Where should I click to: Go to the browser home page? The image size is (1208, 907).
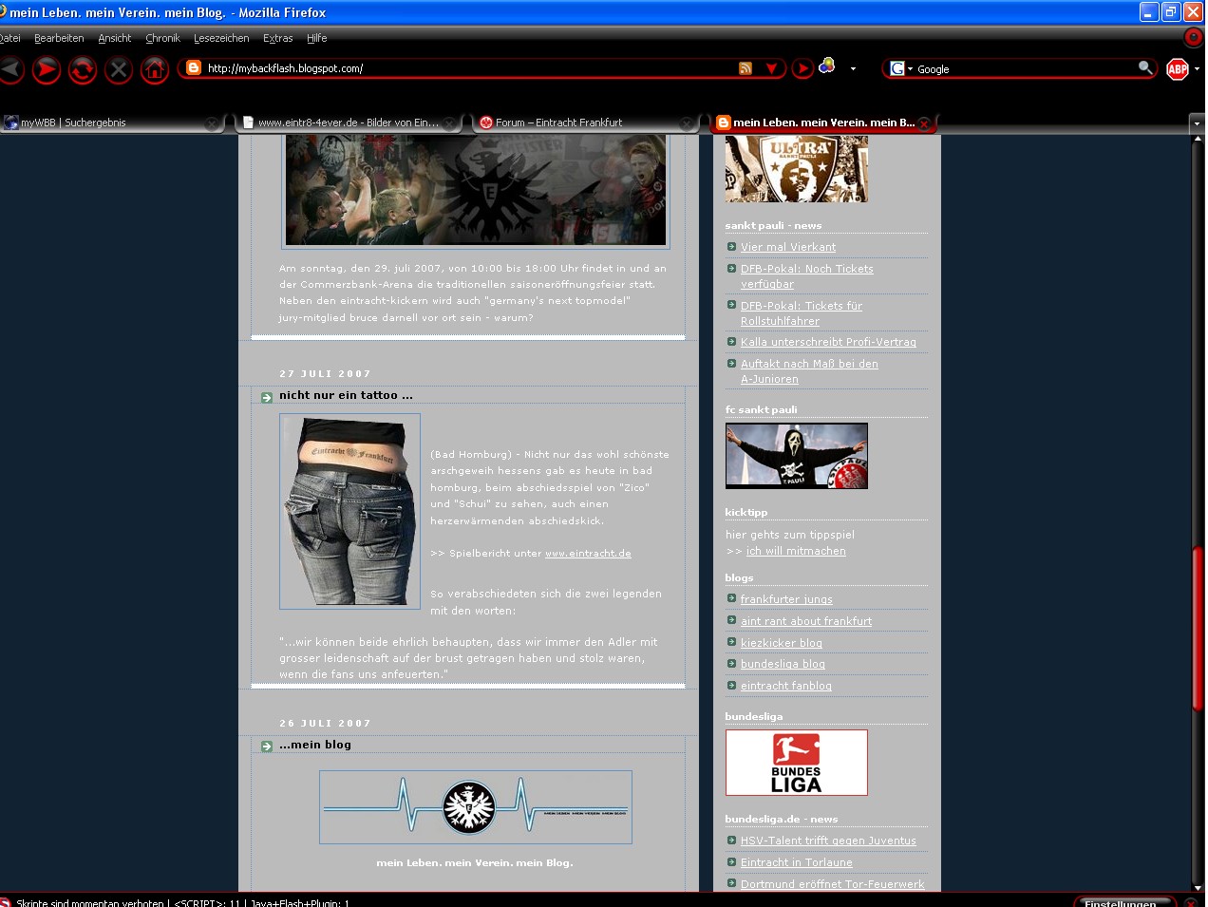point(155,69)
